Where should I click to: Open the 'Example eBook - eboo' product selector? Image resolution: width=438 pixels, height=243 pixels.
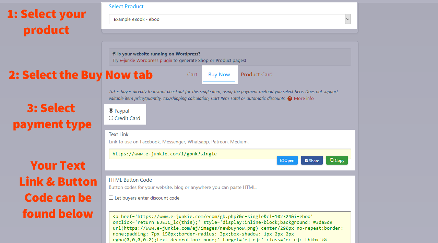(226, 20)
